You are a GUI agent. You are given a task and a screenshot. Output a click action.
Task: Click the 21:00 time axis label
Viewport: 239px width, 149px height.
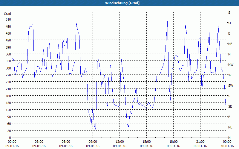200,142
